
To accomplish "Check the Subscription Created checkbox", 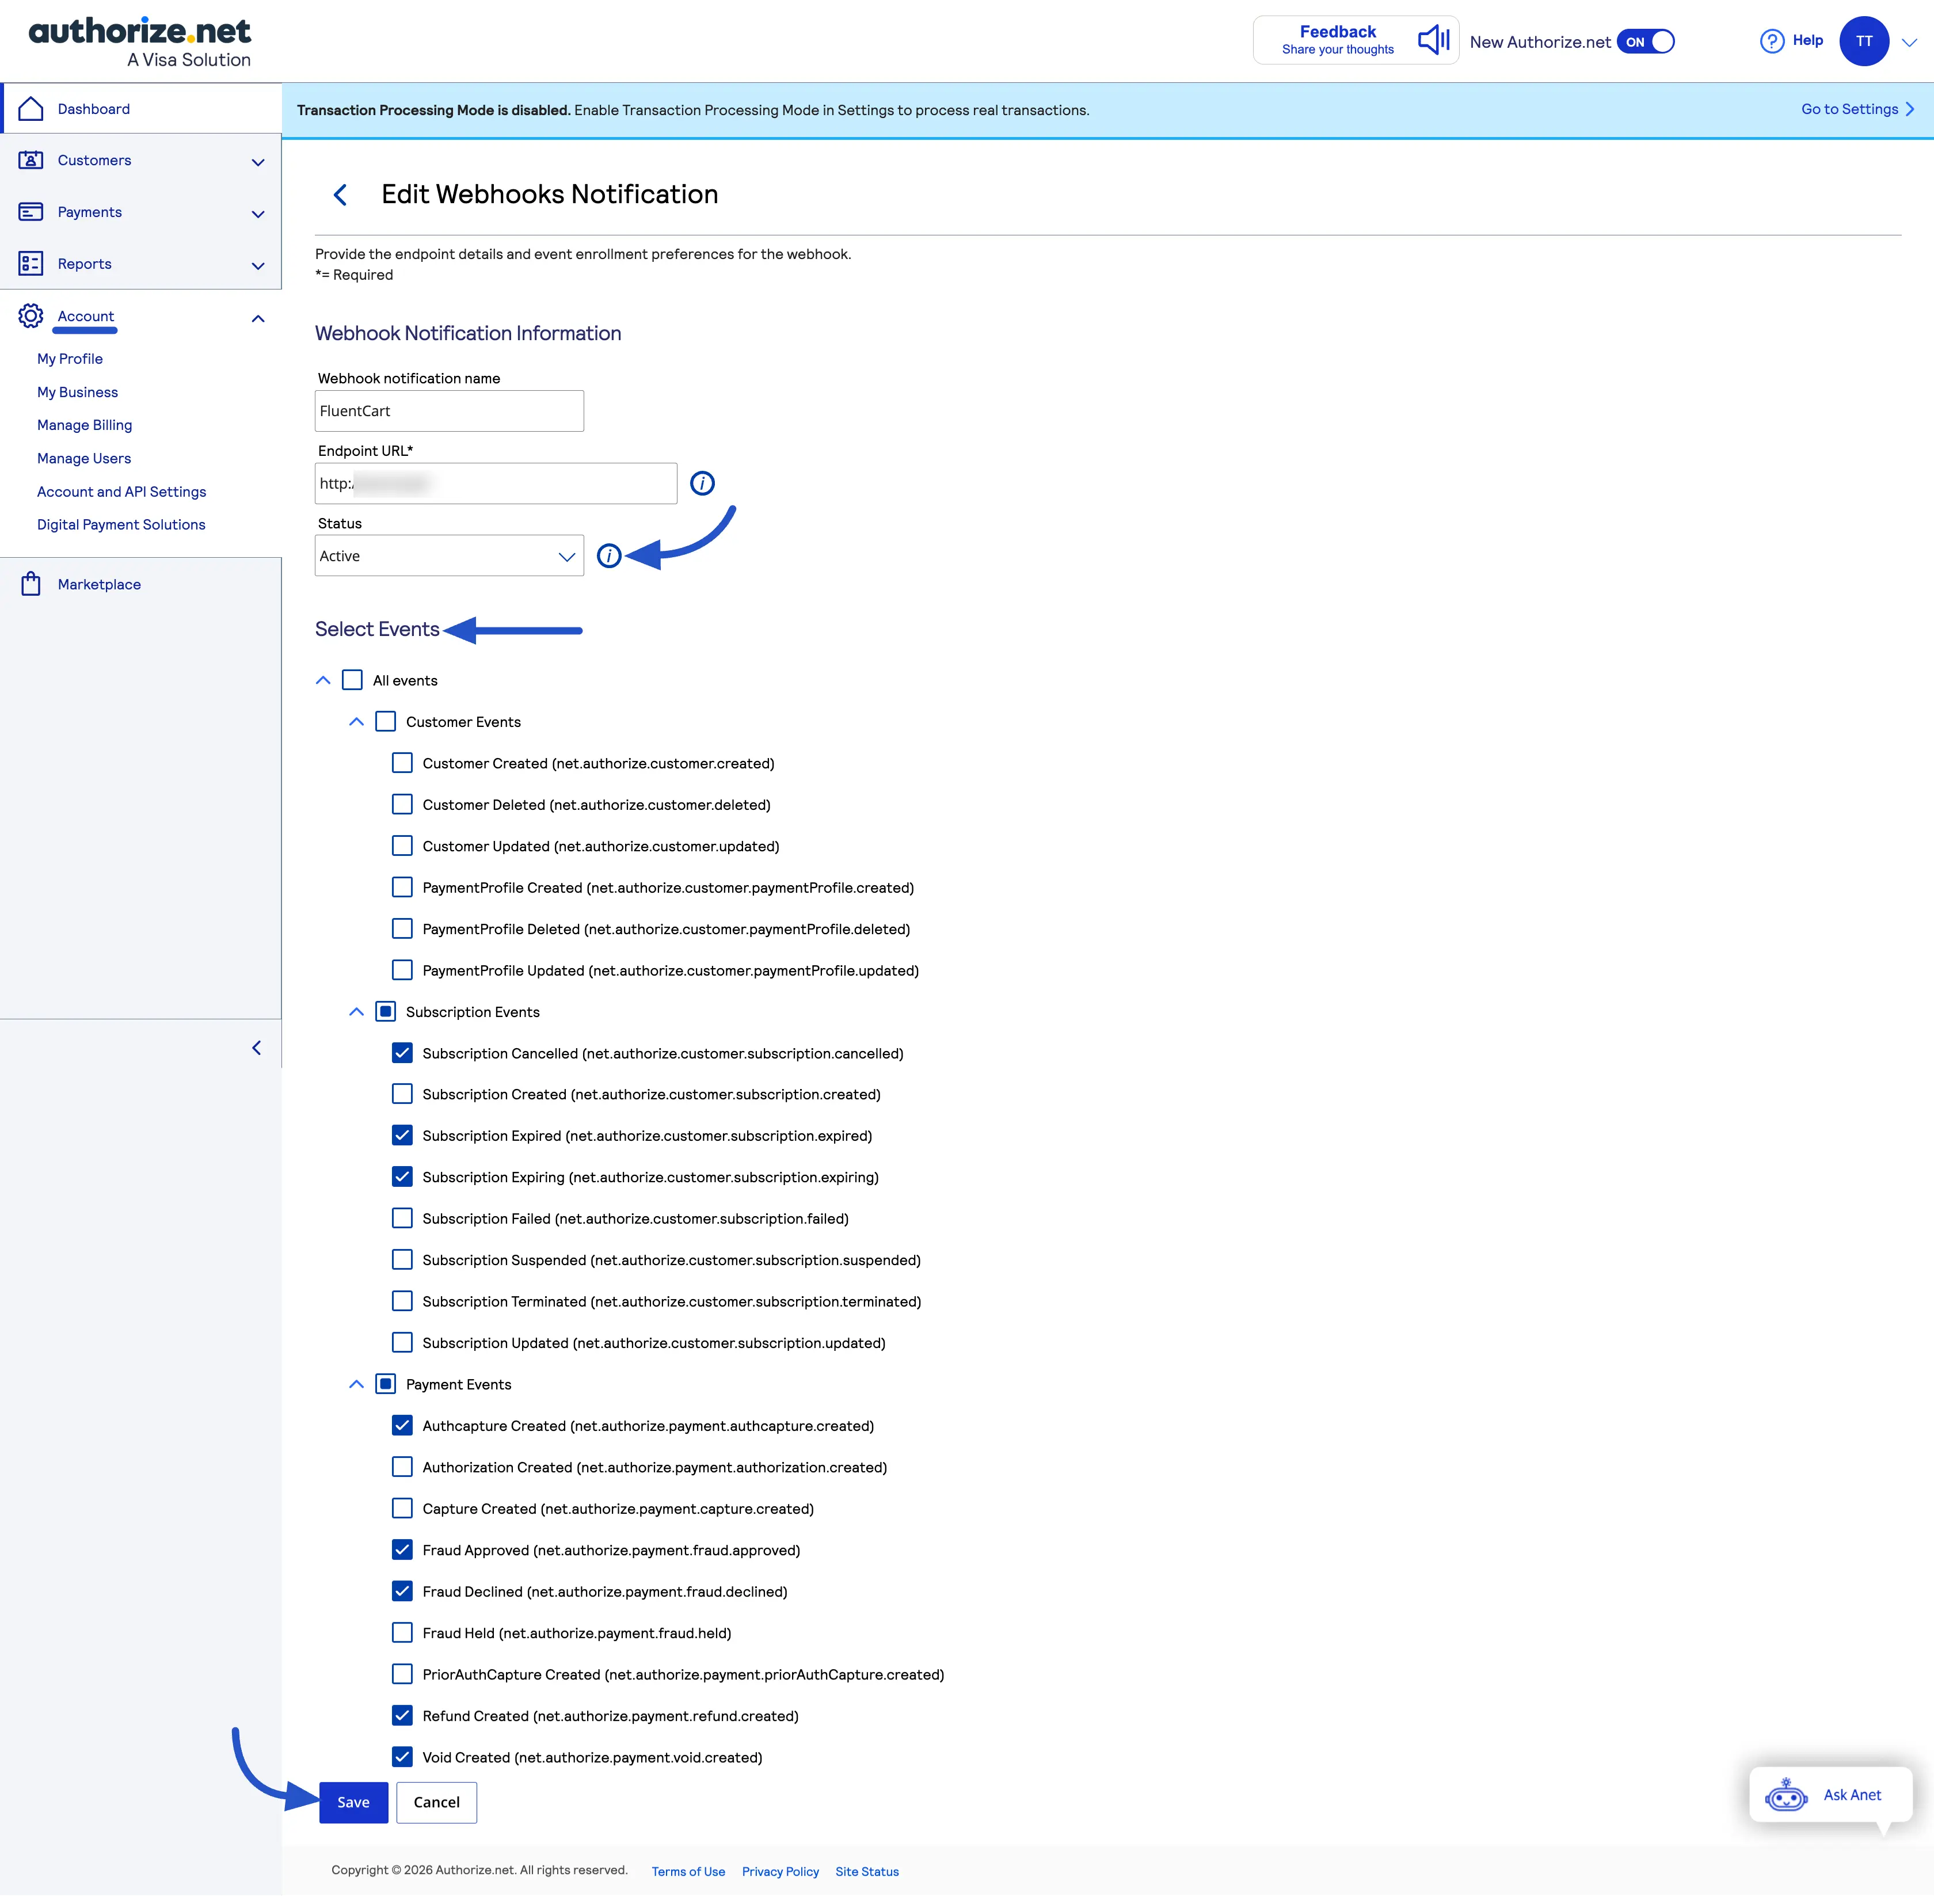I will (402, 1094).
